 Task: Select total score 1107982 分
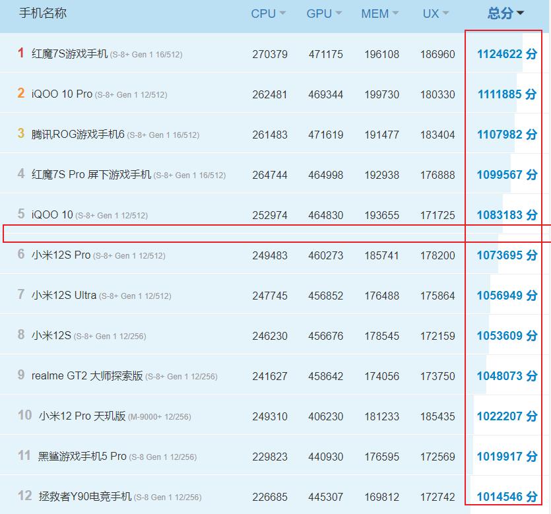coord(507,135)
